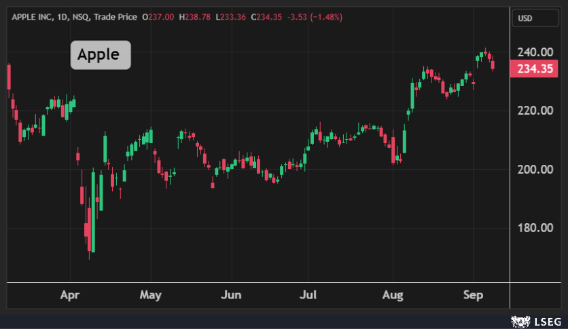The image size is (568, 329).
Task: Click the 200.00 price axis label
Action: point(534,169)
